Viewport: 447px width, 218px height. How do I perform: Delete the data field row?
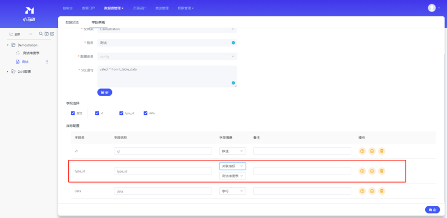point(382,191)
